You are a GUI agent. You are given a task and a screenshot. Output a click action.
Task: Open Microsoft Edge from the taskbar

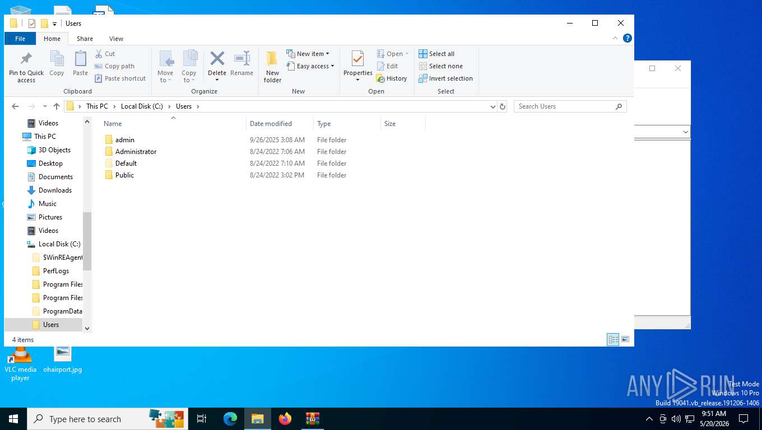point(230,419)
